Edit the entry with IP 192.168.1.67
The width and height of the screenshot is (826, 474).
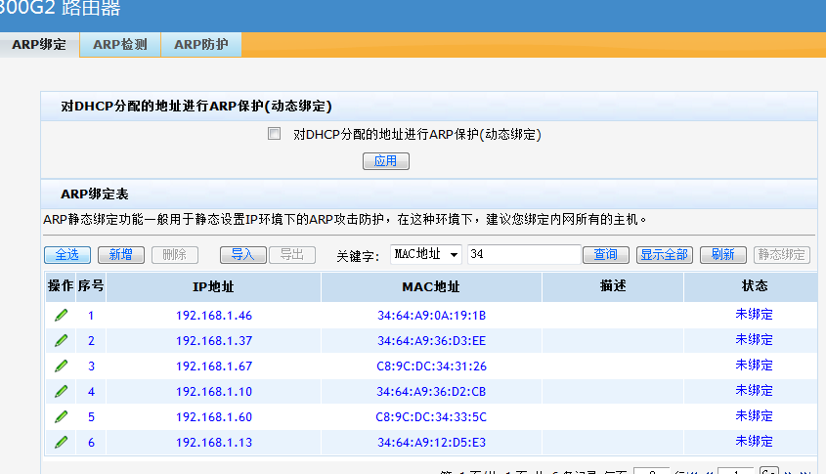point(61,366)
